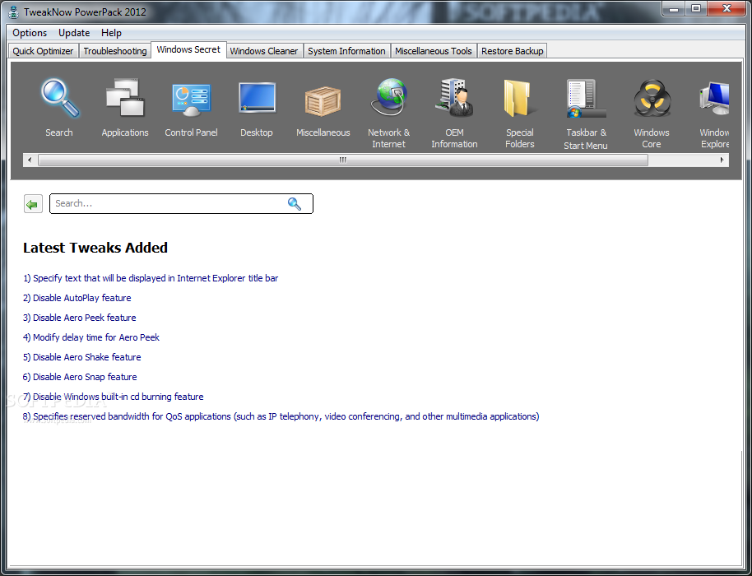Switch to the Quick Optimizer tab

(43, 51)
